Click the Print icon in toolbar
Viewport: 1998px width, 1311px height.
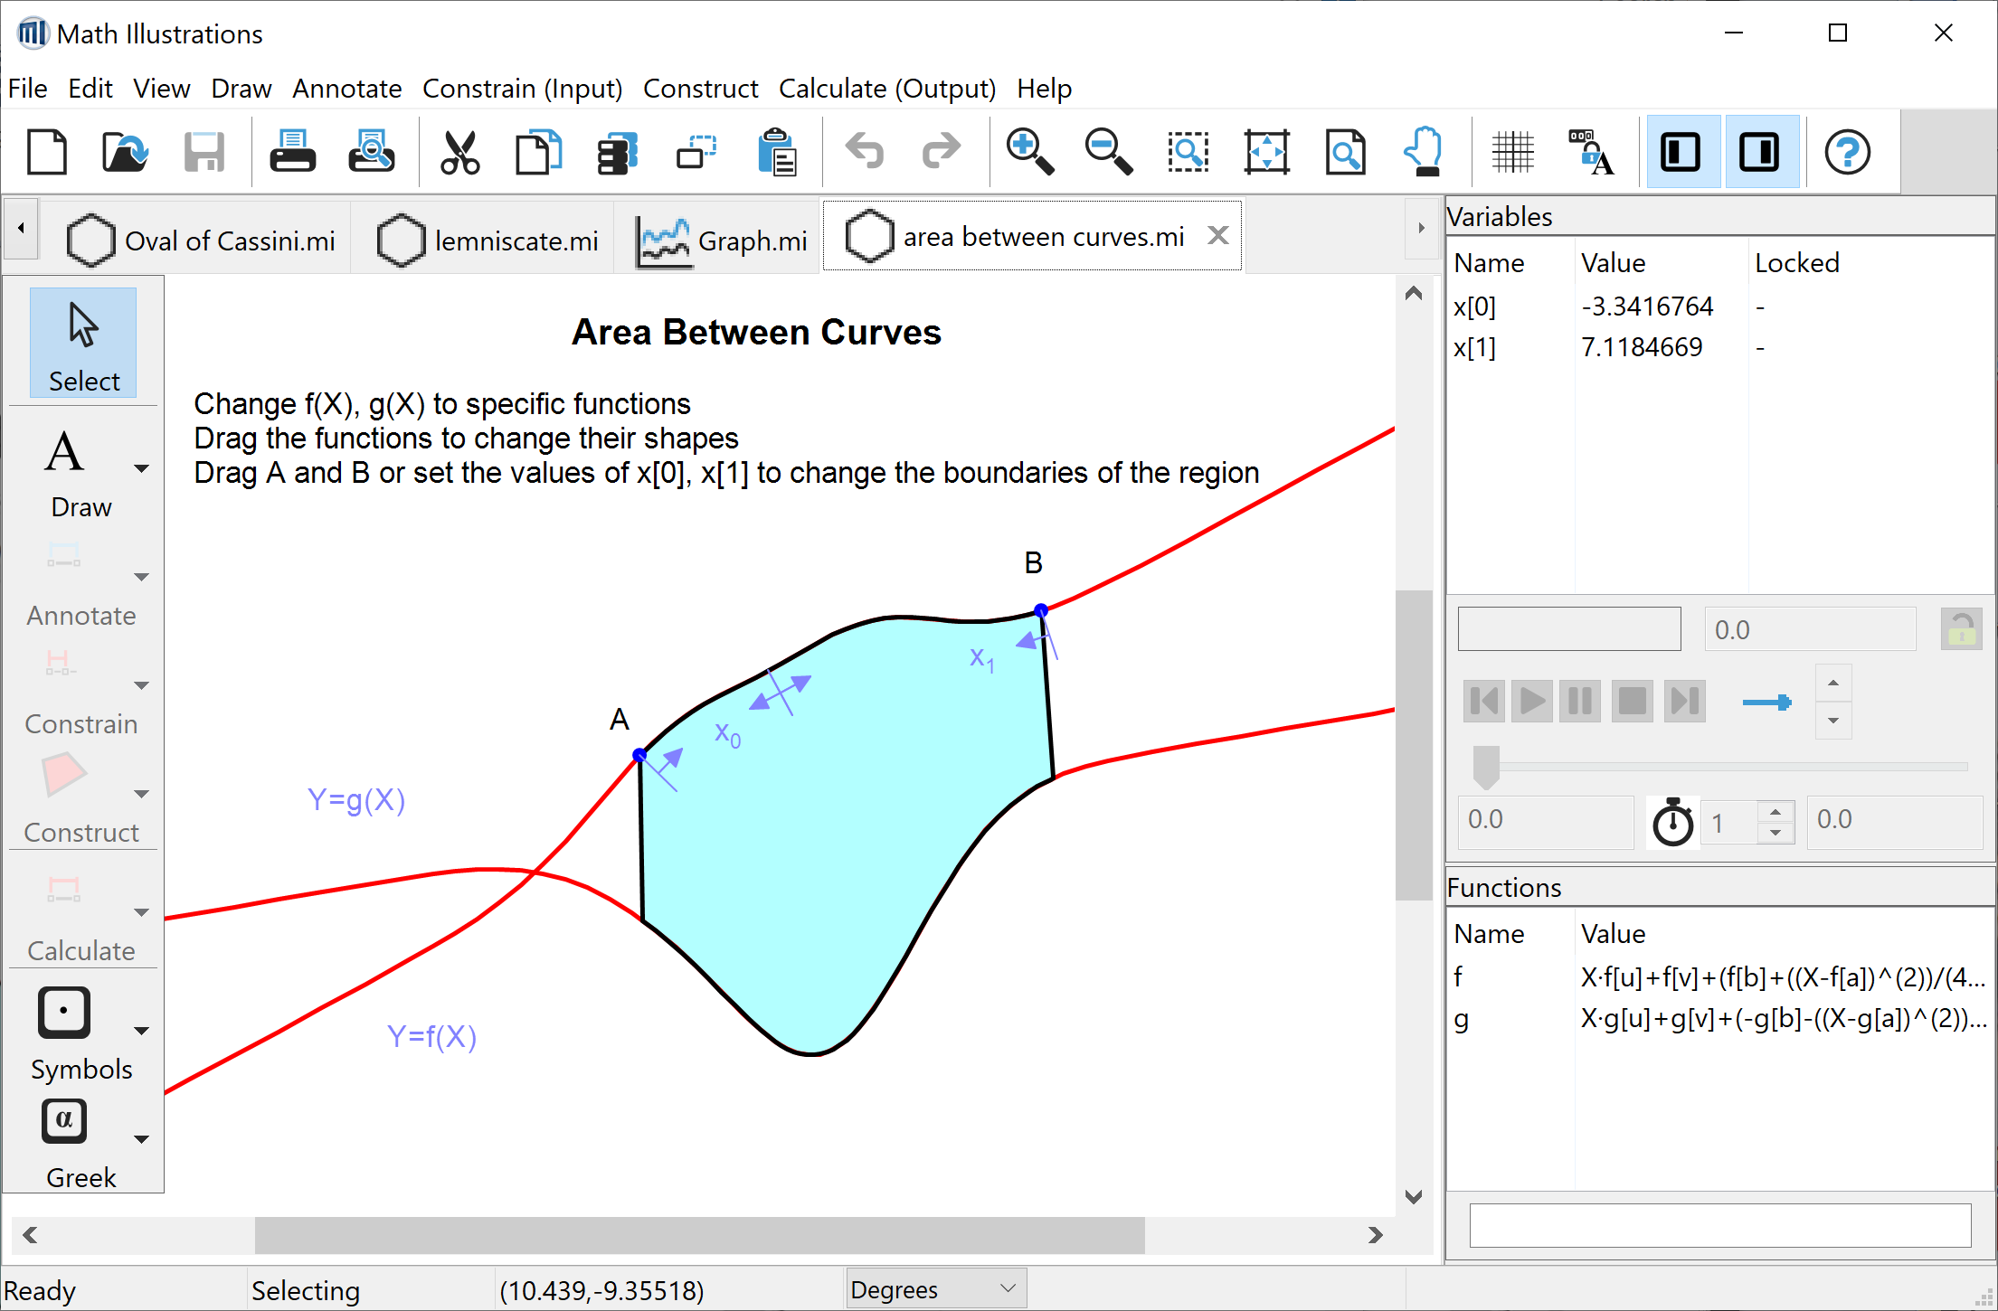tap(292, 151)
